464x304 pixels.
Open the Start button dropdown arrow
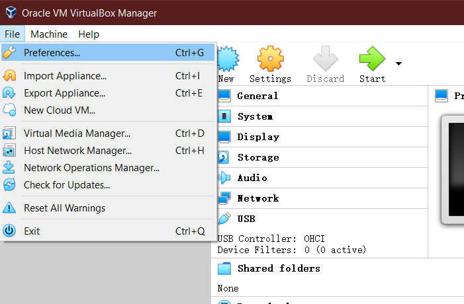(398, 63)
